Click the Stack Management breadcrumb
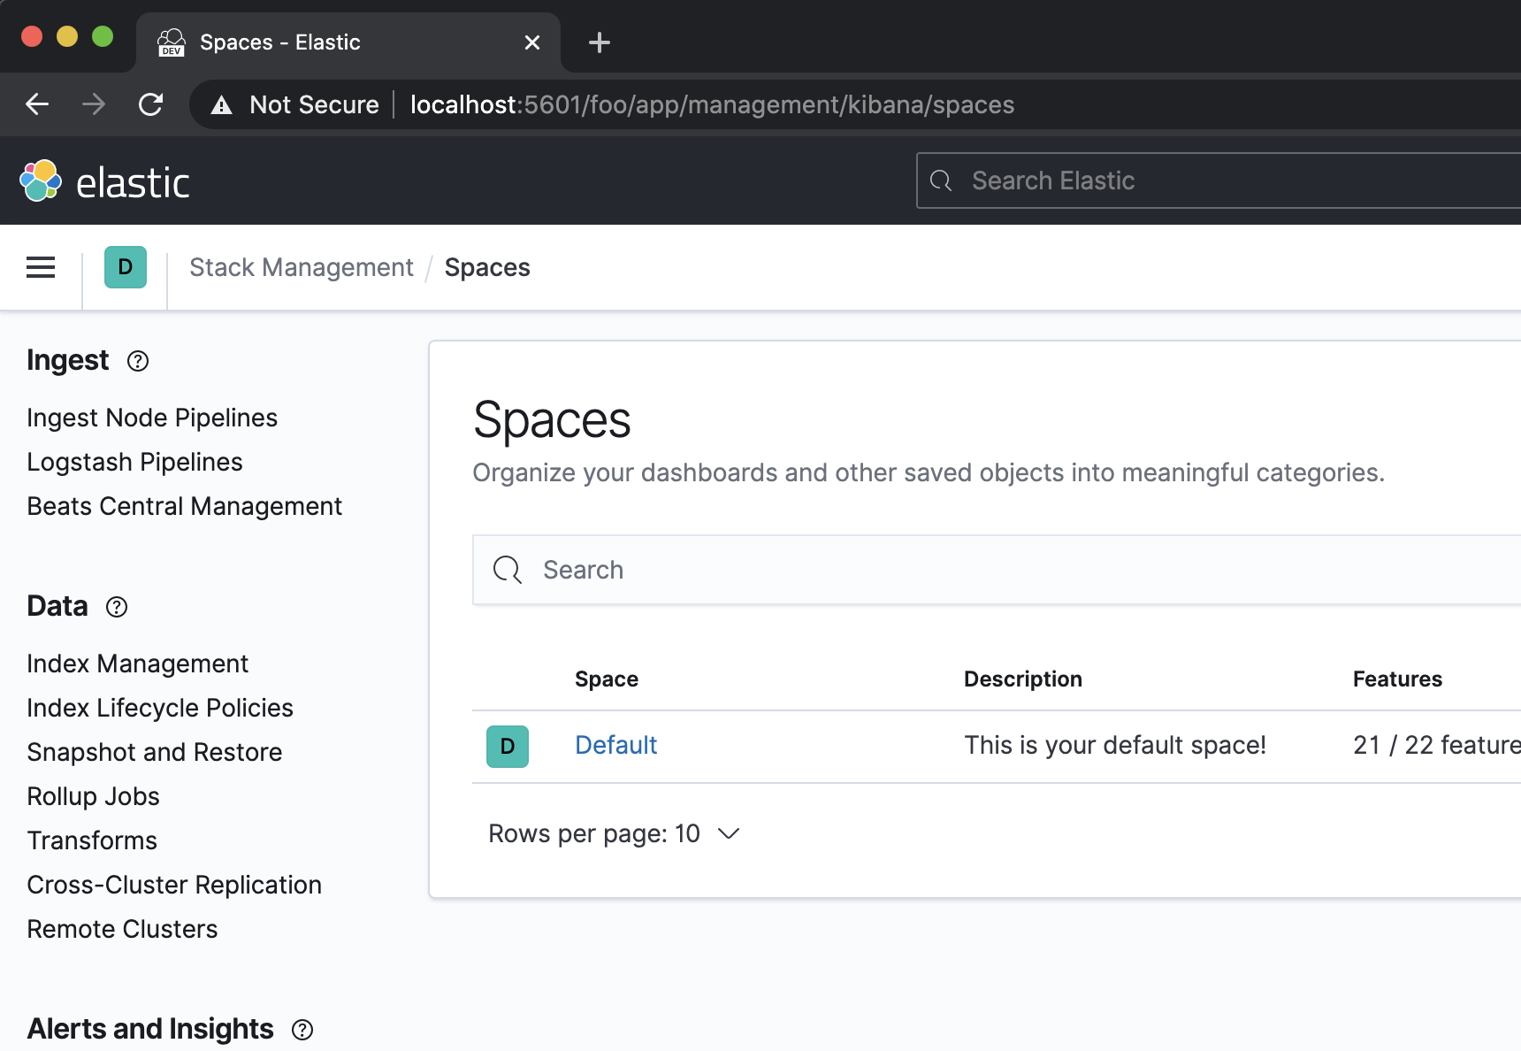This screenshot has height=1051, width=1521. tap(301, 267)
